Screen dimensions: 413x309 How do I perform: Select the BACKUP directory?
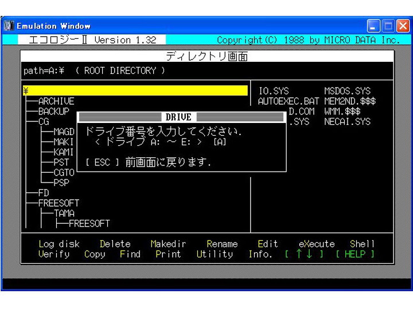pyautogui.click(x=54, y=112)
